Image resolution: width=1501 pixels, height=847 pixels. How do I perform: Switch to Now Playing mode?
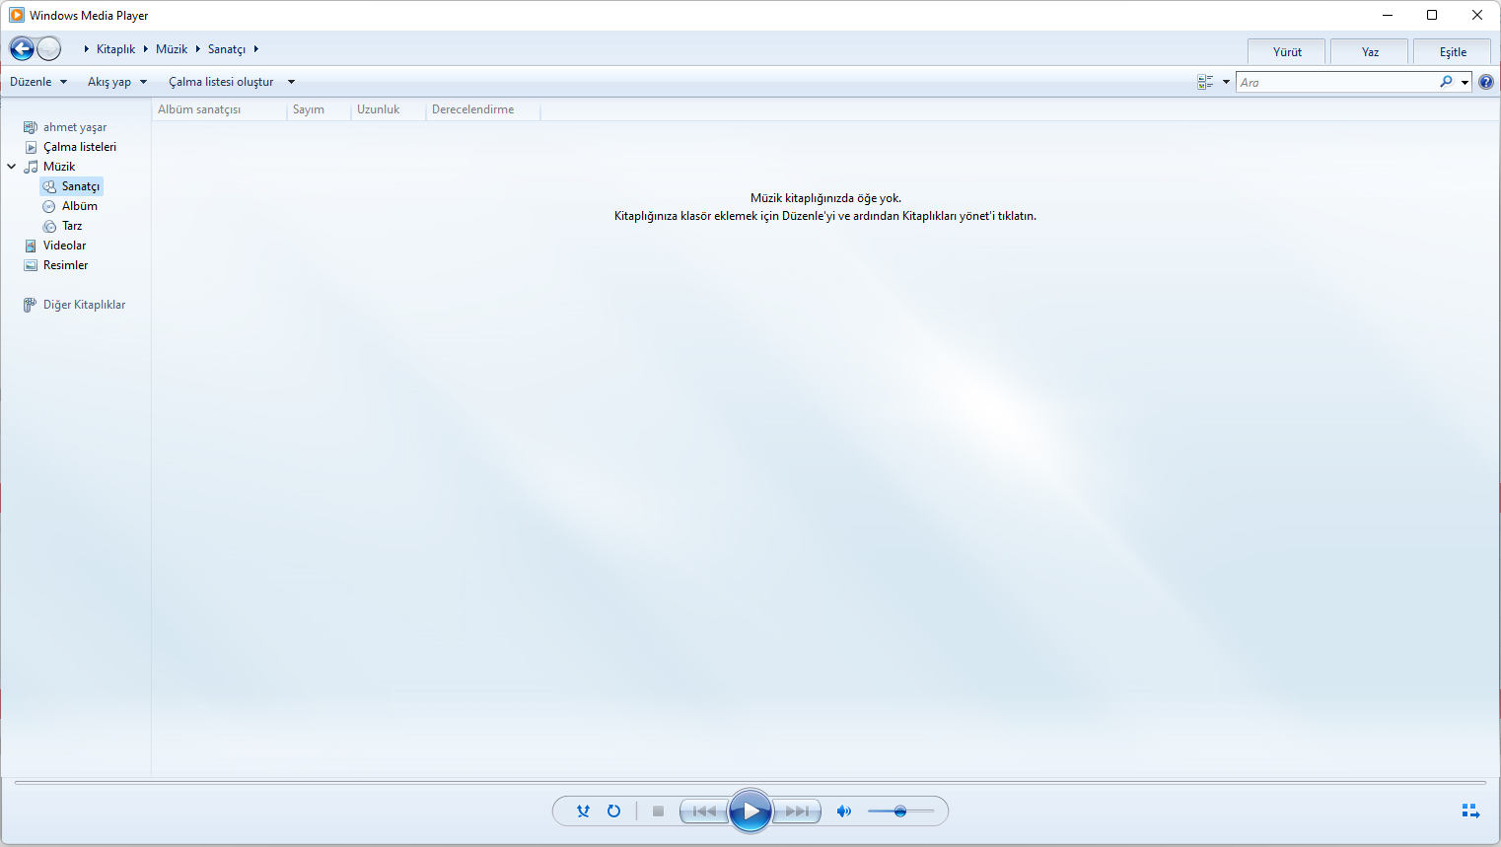coord(1469,810)
